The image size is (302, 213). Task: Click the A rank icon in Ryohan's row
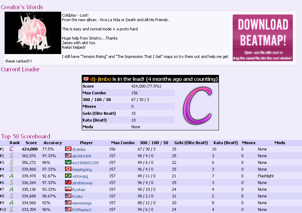coord(11,189)
